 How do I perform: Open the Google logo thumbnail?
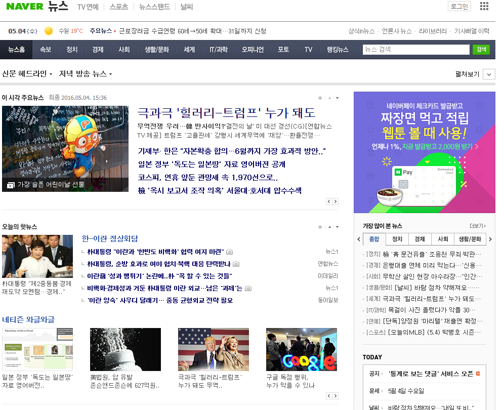click(302, 350)
